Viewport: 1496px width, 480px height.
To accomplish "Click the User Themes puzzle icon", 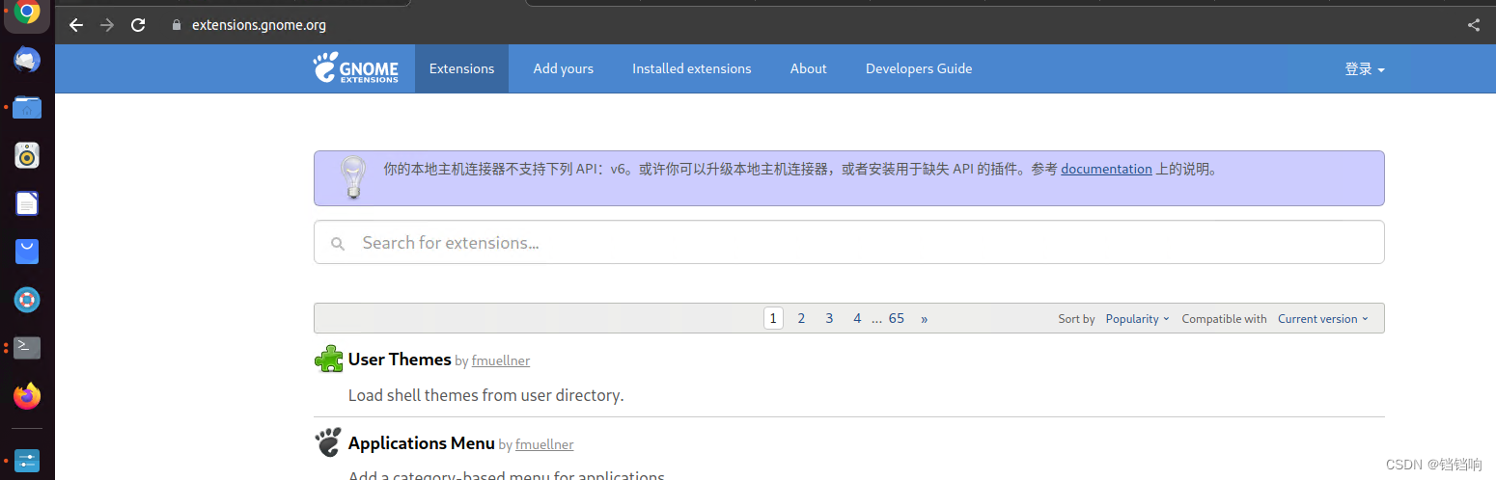I will (329, 360).
